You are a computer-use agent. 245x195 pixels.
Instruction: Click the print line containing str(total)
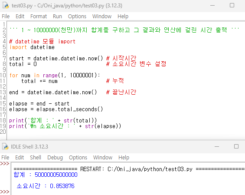click(53, 120)
